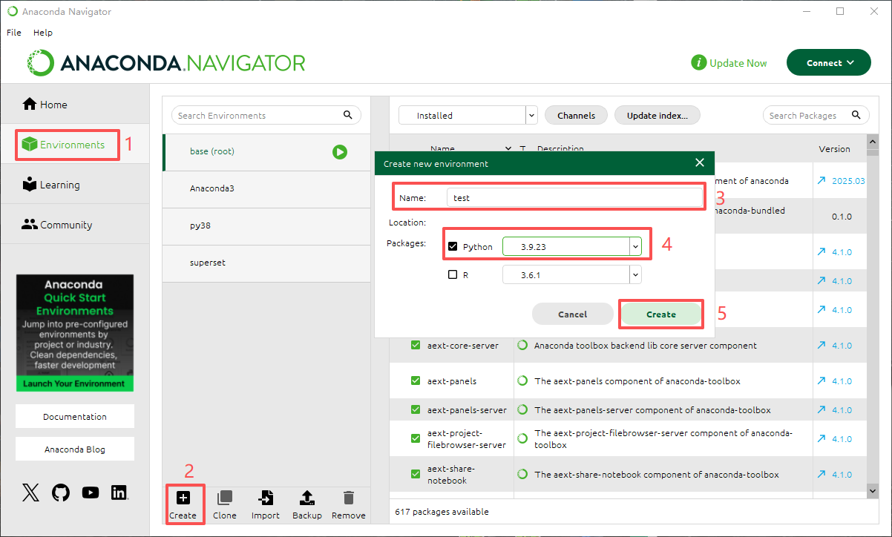The width and height of the screenshot is (892, 537).
Task: Click the Anaconda Navigator logo
Action: [166, 63]
